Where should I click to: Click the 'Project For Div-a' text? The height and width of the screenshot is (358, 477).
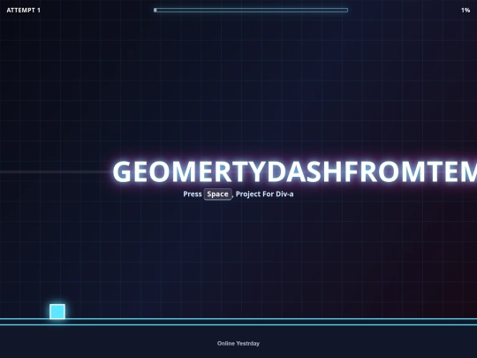point(265,194)
